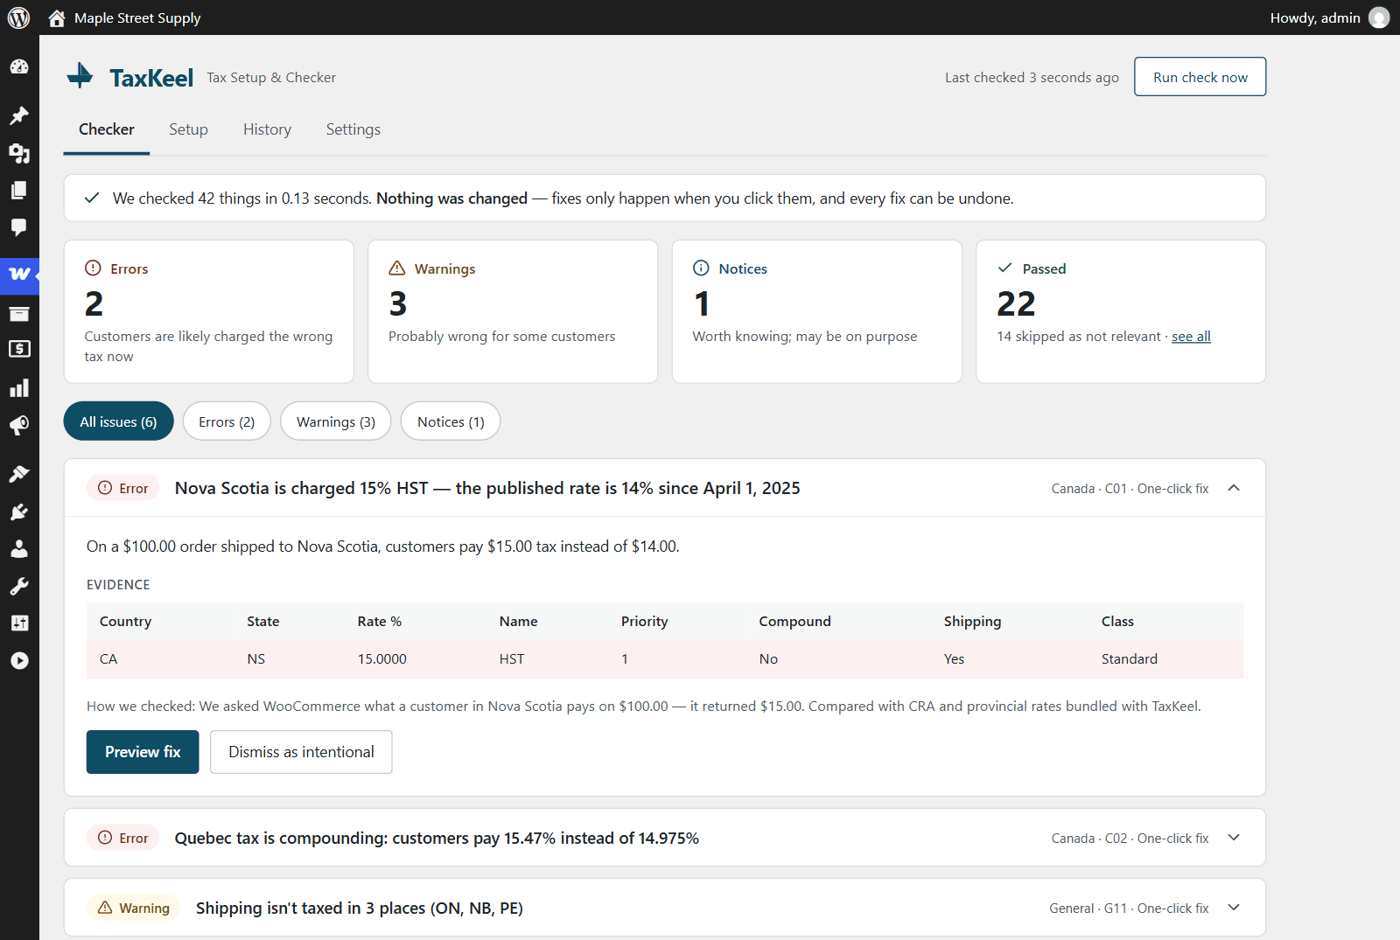1400x940 pixels.
Task: Open the History tab
Action: [x=267, y=129]
